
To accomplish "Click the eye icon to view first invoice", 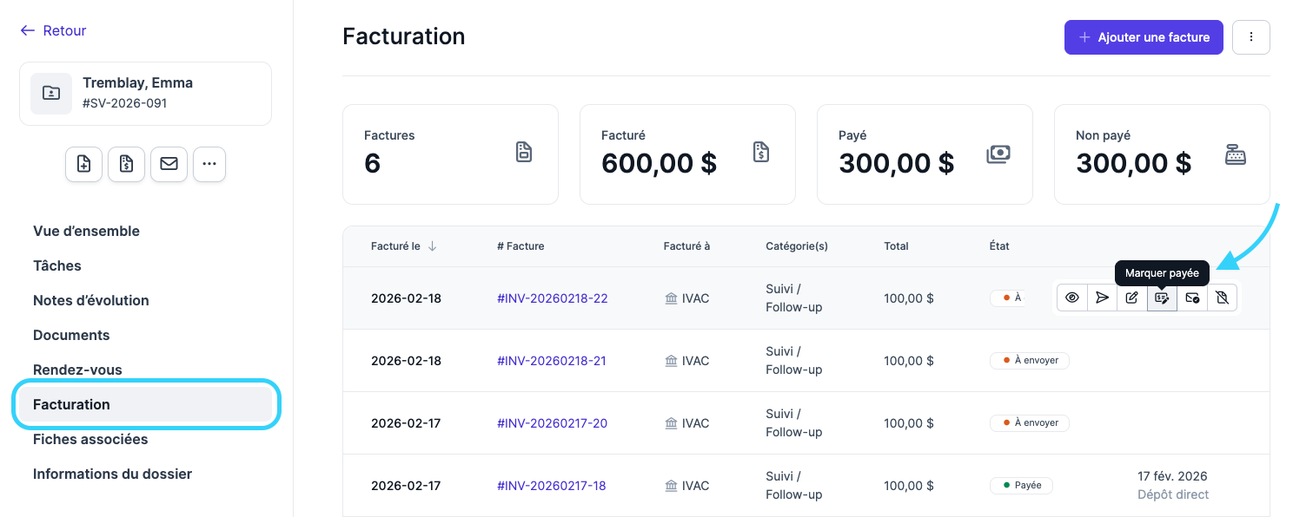I will [1072, 298].
